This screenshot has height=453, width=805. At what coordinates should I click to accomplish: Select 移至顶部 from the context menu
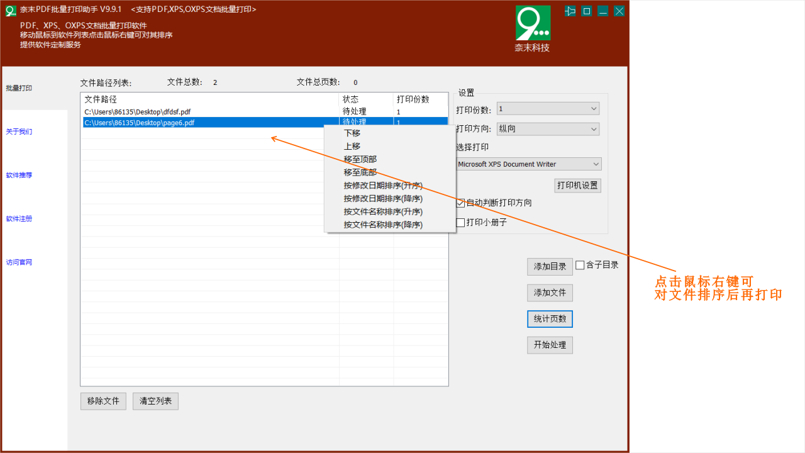pos(360,159)
